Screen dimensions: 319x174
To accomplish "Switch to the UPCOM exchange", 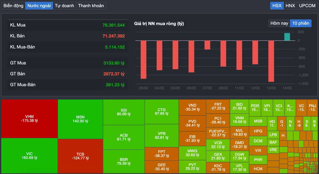I will pyautogui.click(x=307, y=6).
